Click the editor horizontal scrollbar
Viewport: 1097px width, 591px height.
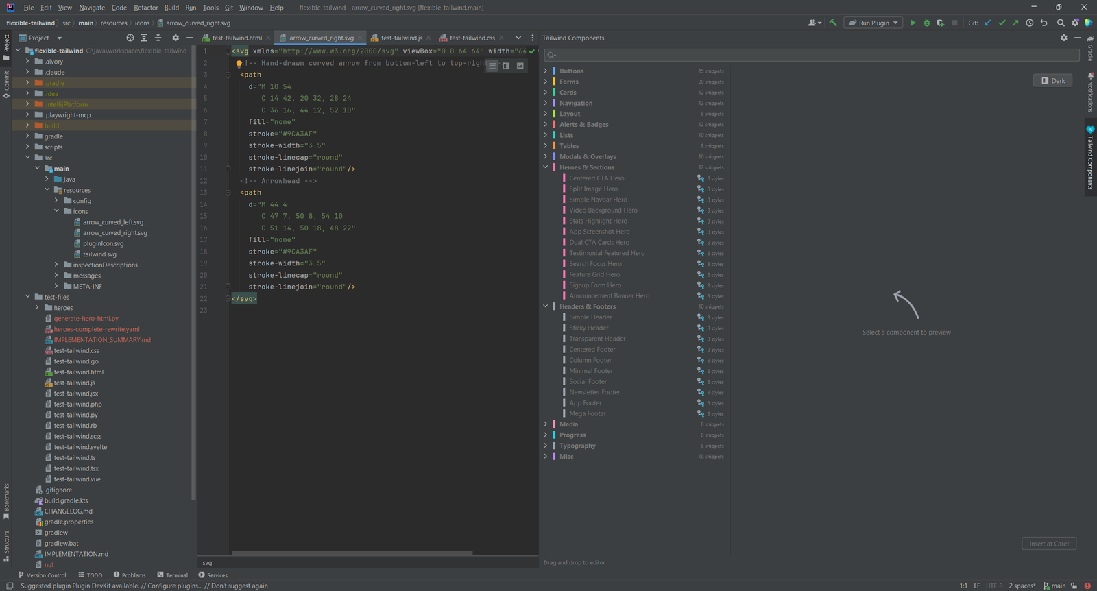click(x=352, y=553)
